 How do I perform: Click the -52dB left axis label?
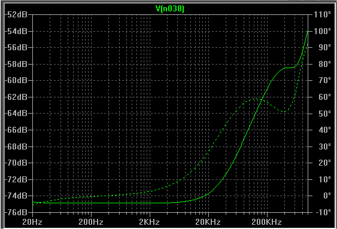tap(16, 14)
